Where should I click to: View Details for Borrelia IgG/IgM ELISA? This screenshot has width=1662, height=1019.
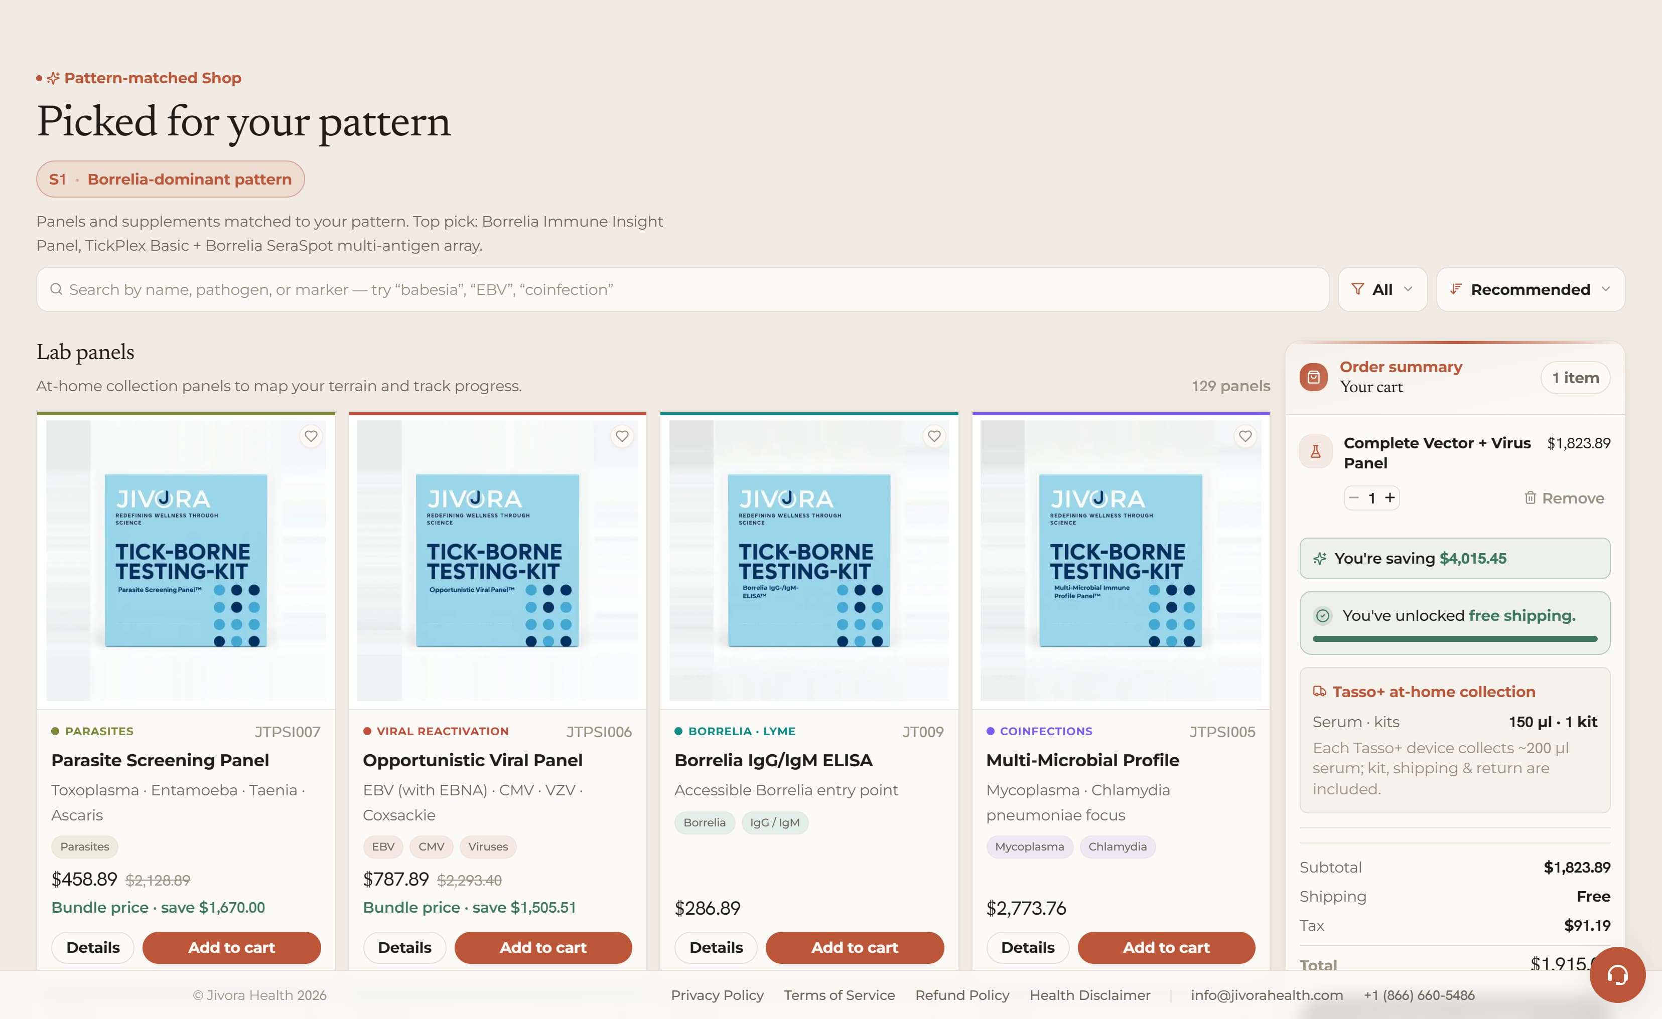click(x=716, y=948)
